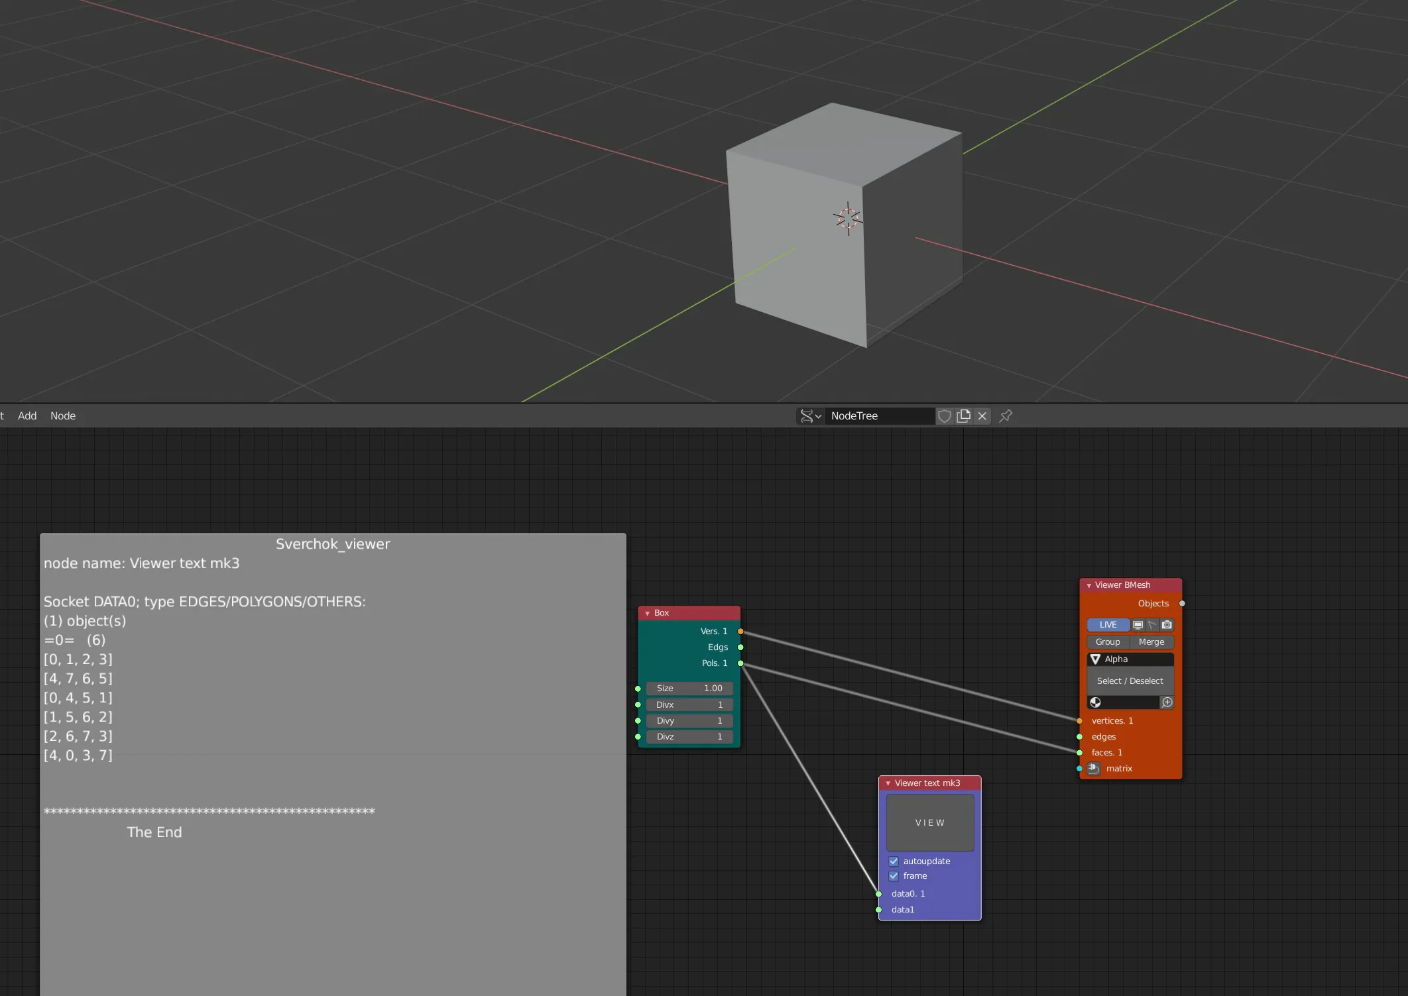Open the Node menu
This screenshot has height=996, width=1408.
point(63,415)
